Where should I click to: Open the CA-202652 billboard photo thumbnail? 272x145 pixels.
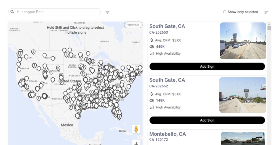tap(242, 95)
